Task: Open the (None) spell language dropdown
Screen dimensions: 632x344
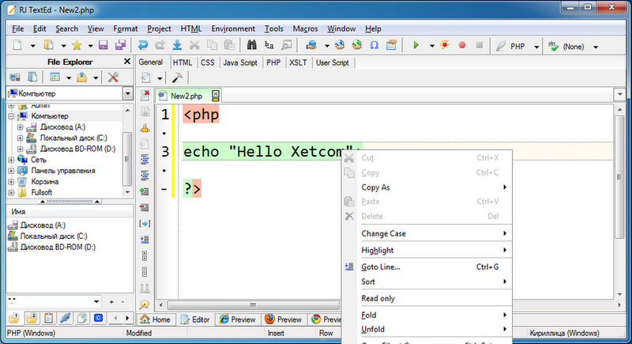Action: 596,47
